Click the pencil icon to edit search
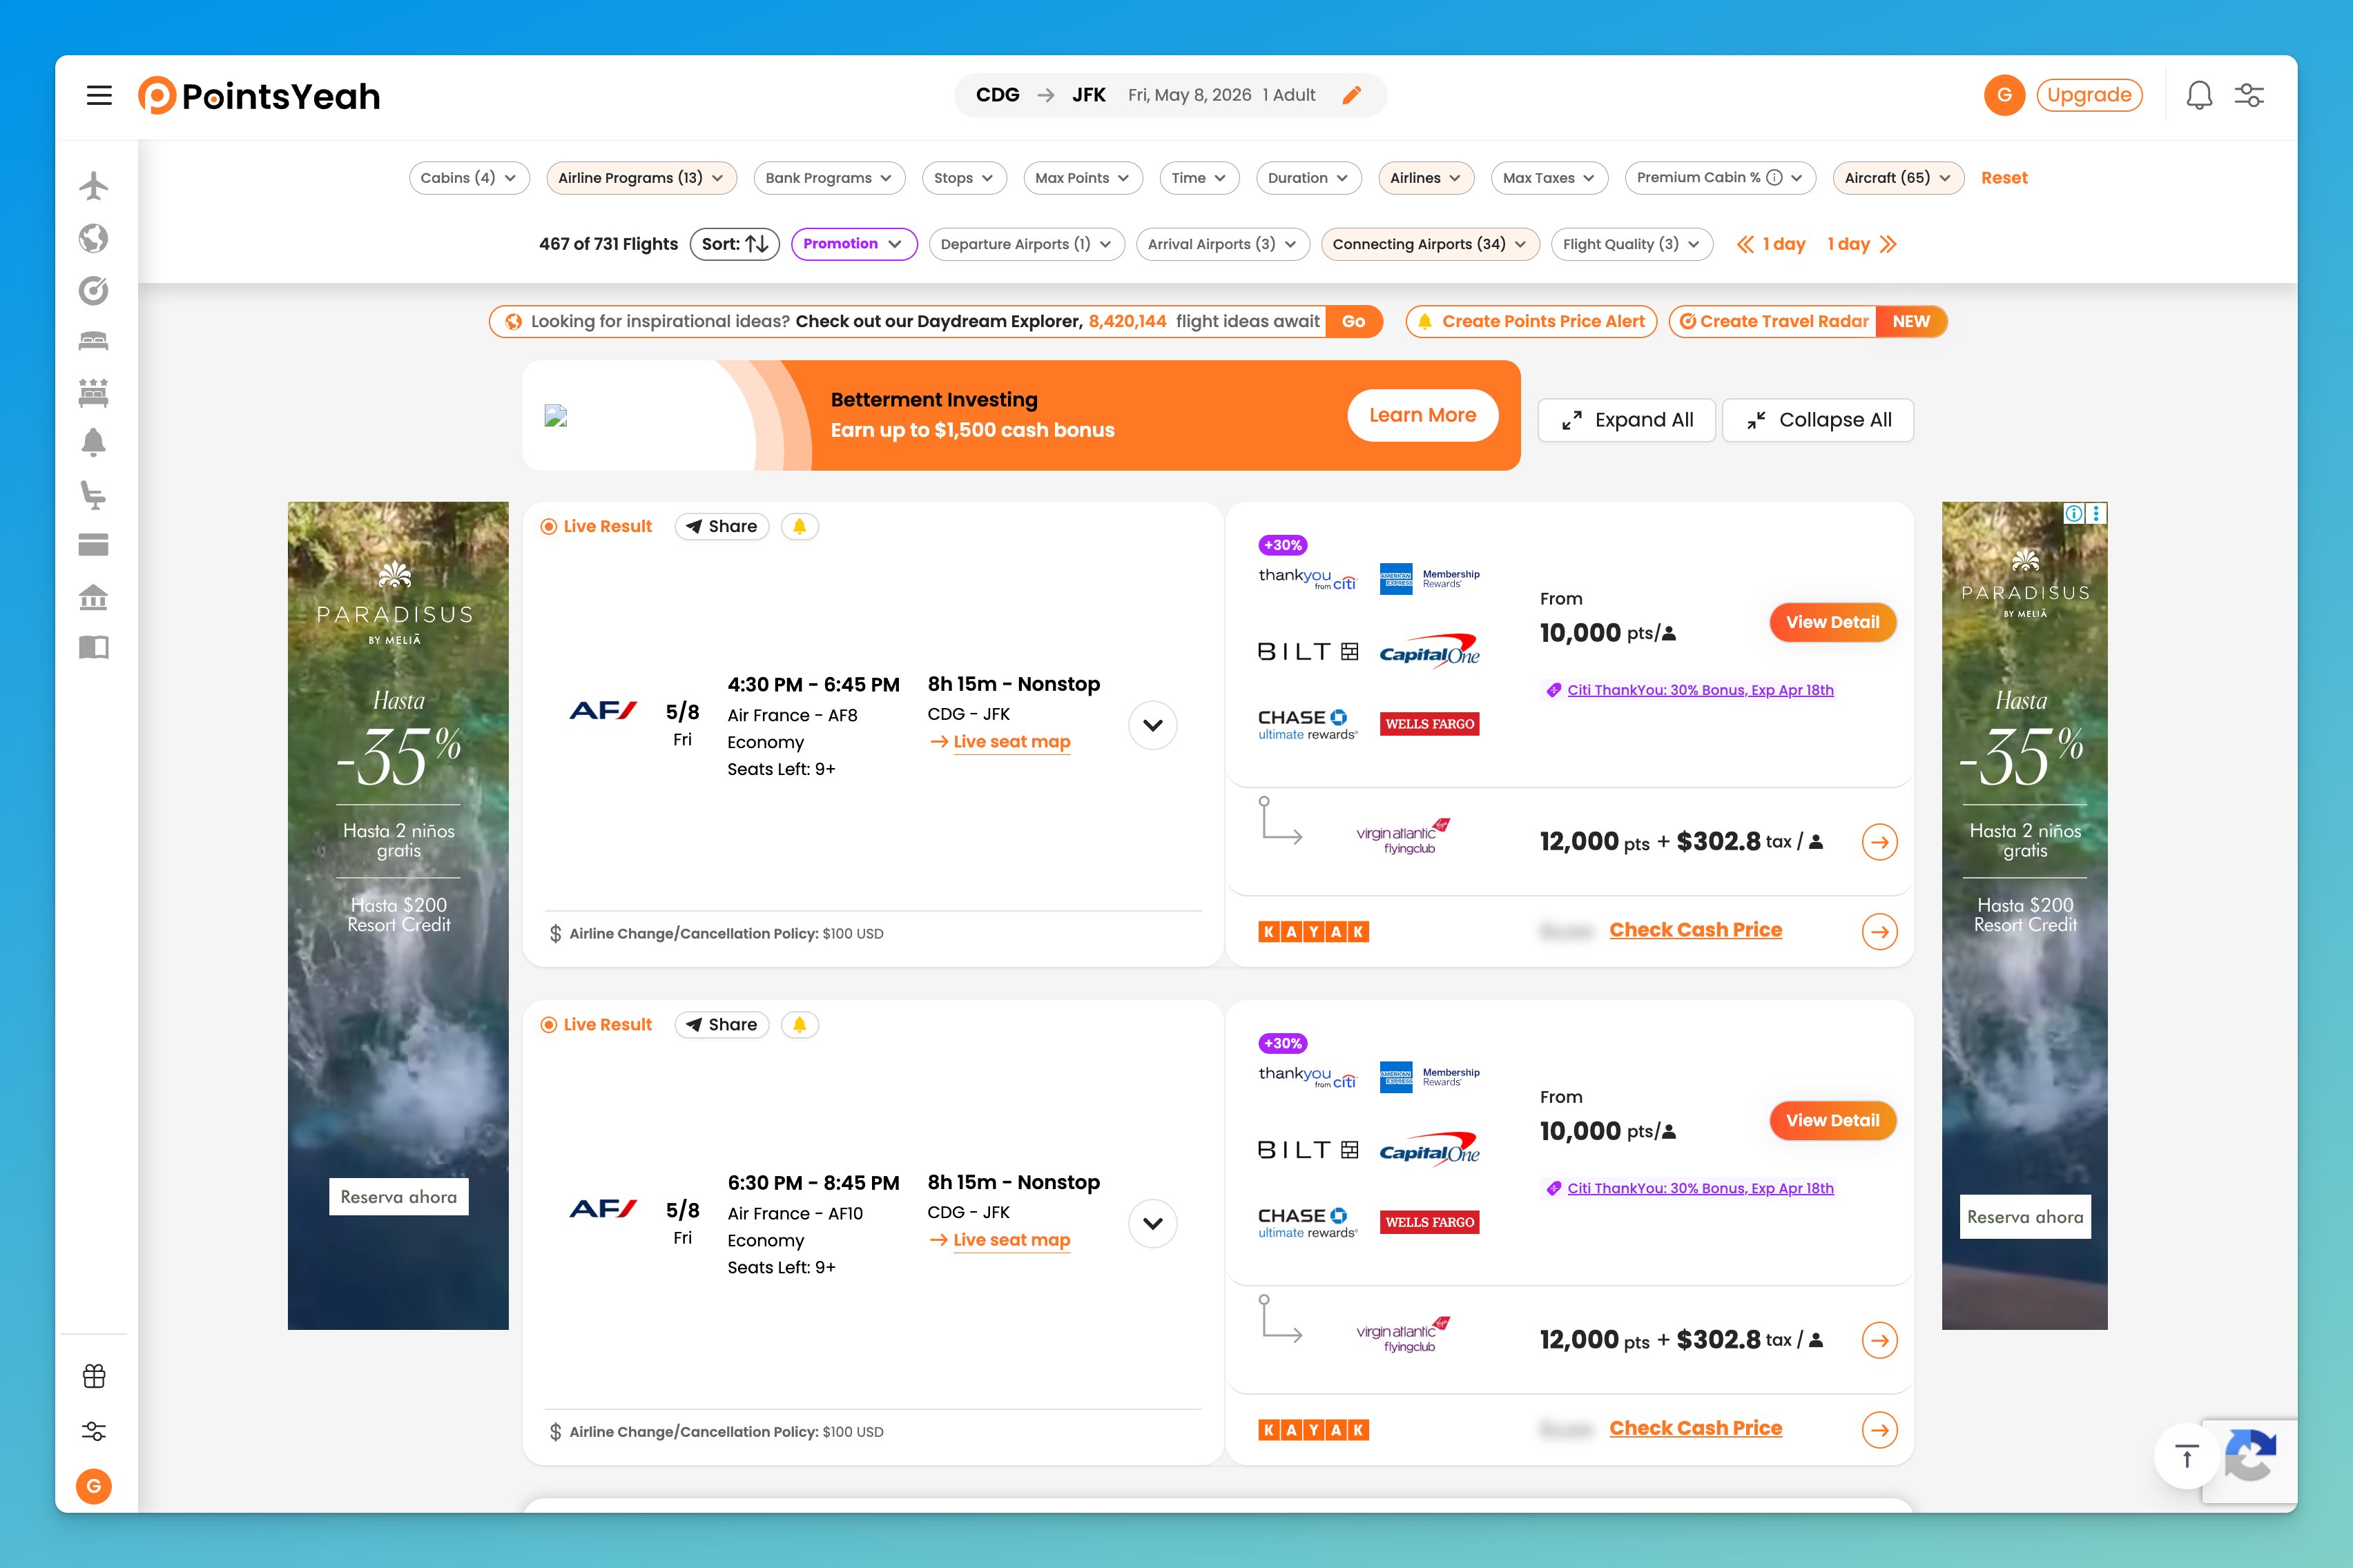2353x1568 pixels. point(1352,94)
